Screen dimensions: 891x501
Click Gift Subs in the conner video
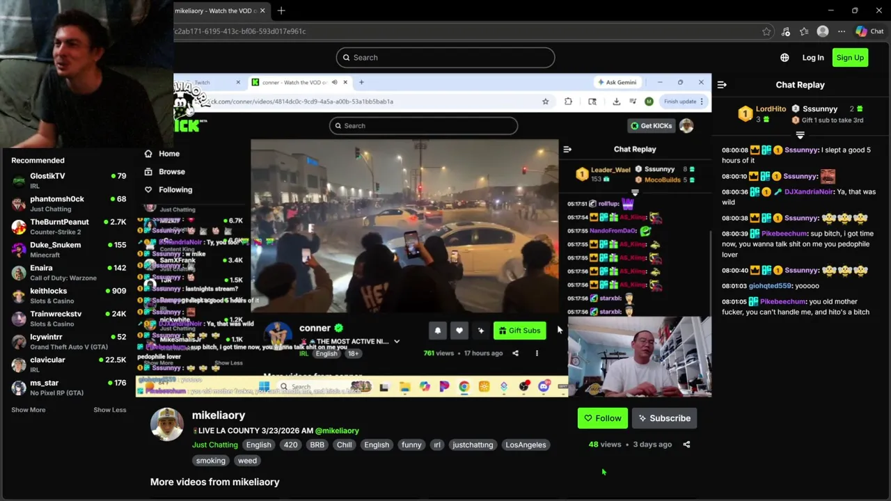519,331
